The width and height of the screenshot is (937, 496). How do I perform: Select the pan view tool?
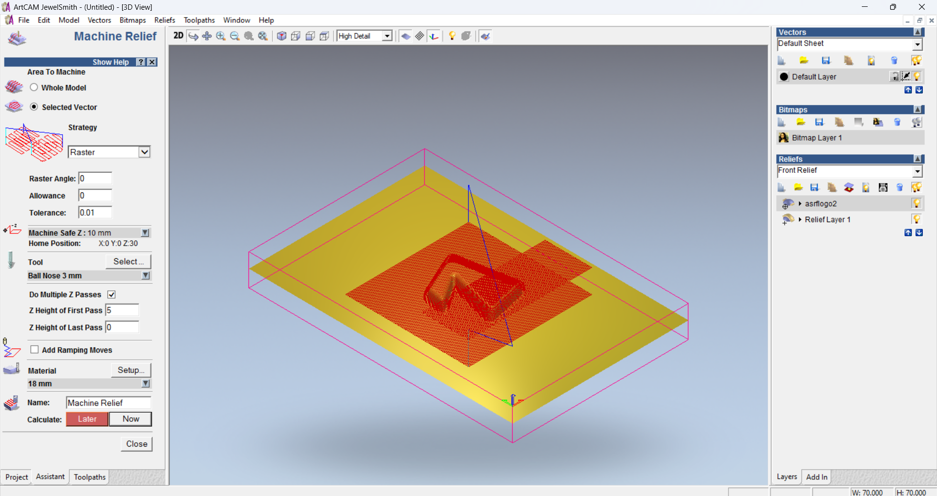point(207,36)
